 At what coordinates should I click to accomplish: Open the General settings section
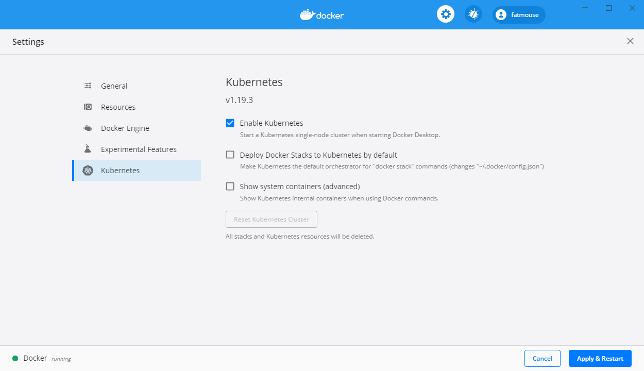[137, 86]
